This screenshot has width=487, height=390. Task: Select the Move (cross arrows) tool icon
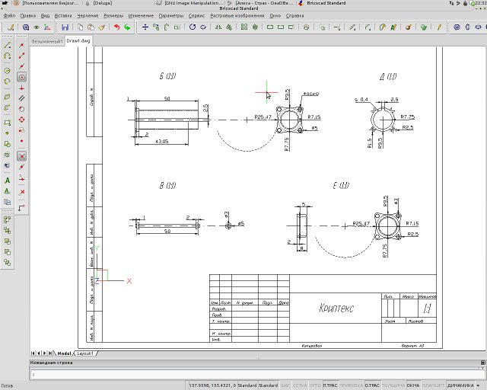click(145, 27)
